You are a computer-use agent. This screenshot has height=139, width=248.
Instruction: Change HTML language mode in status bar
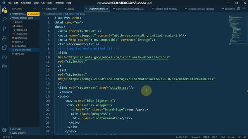pyautogui.click(x=222, y=137)
